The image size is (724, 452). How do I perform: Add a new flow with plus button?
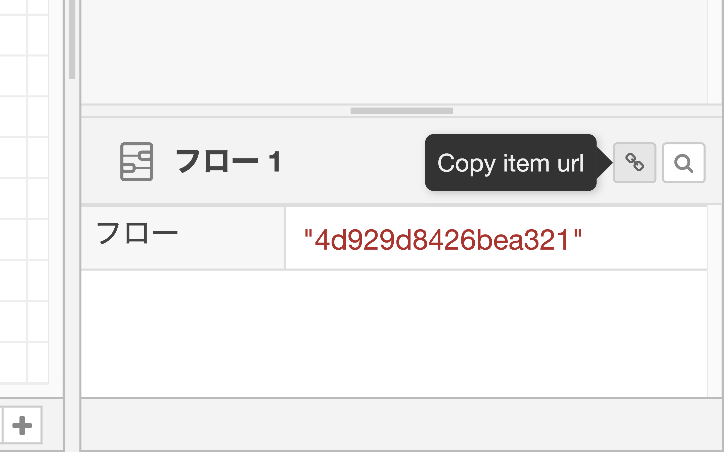point(22,425)
